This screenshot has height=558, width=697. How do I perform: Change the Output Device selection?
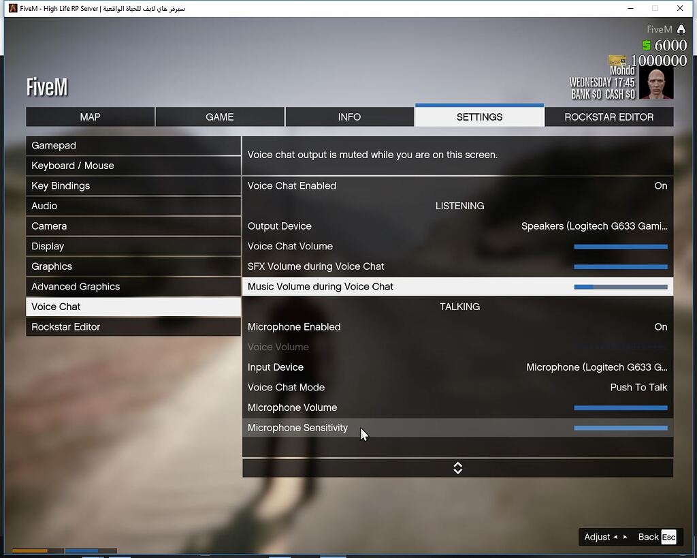[458, 226]
